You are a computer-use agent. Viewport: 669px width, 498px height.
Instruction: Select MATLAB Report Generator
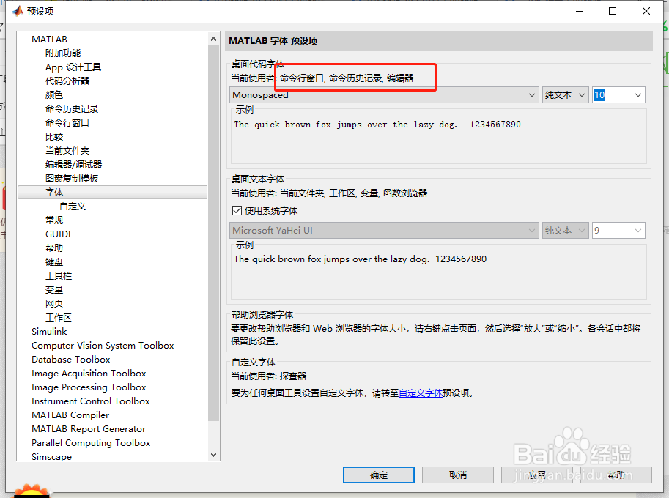[89, 429]
